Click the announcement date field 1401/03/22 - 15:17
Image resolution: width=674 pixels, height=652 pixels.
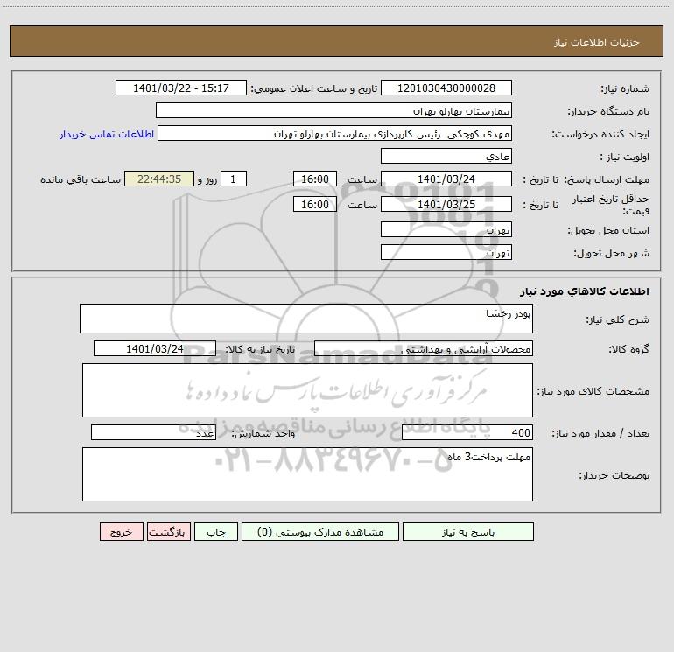(x=181, y=88)
